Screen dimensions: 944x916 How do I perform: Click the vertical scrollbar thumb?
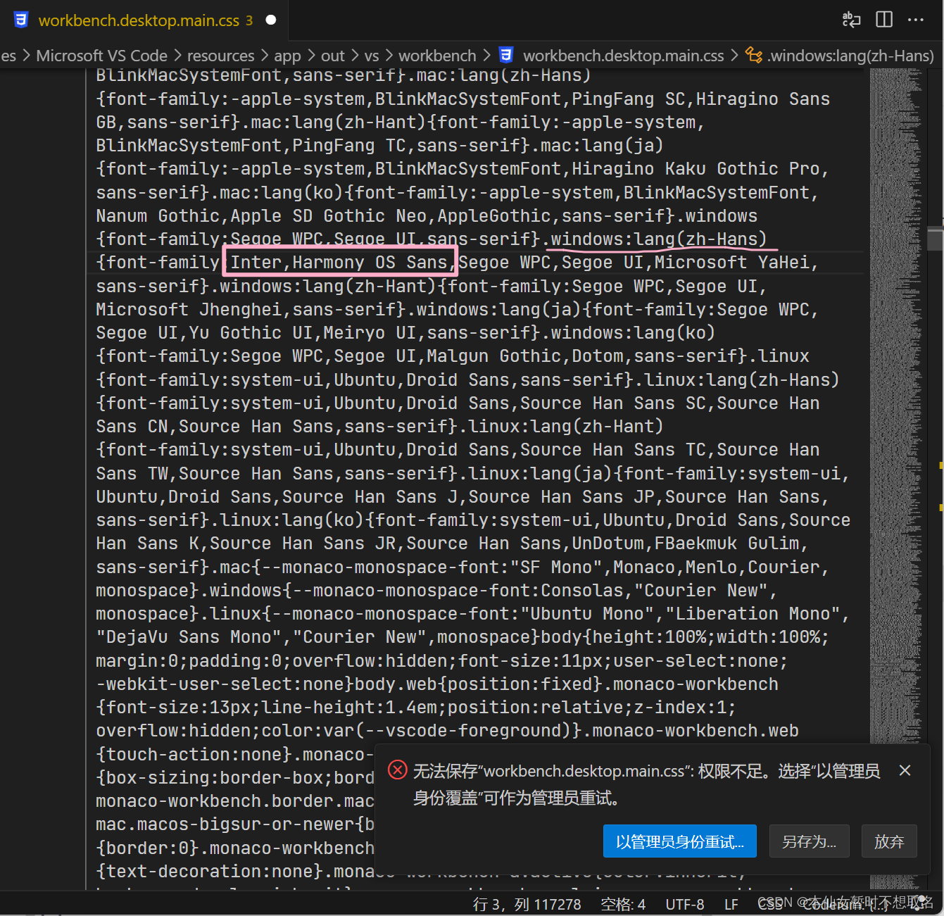(x=935, y=238)
